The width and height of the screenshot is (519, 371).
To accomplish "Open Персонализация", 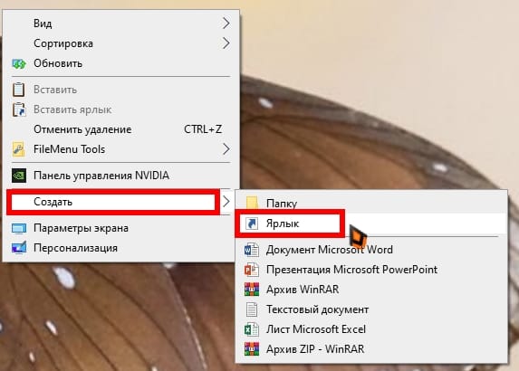I will pyautogui.click(x=120, y=248).
